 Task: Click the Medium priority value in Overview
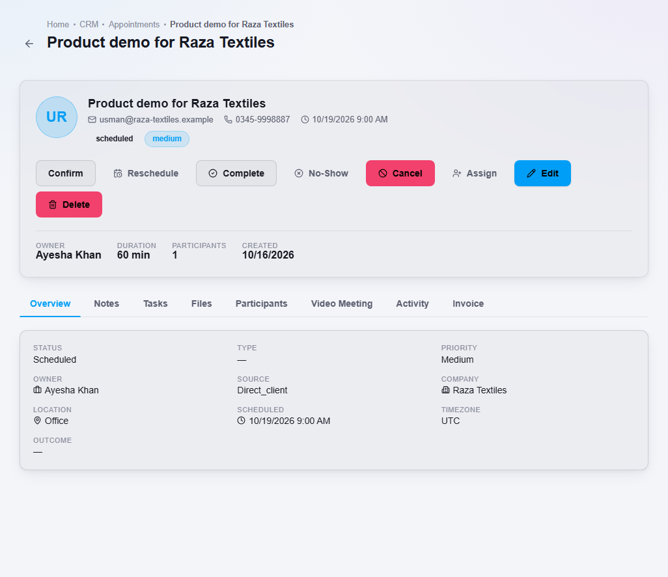coord(458,359)
